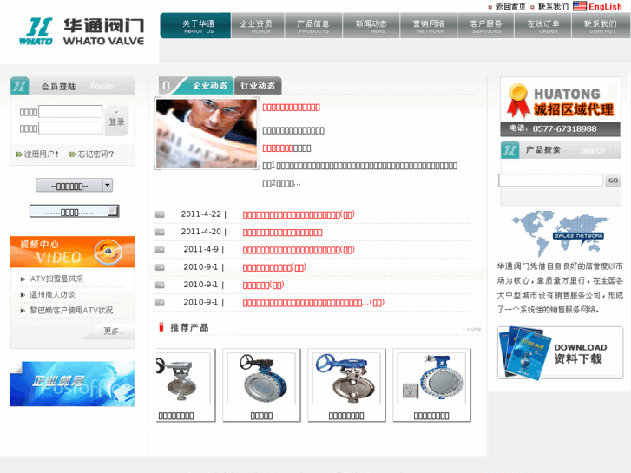Switch to the 行业动态 tab

[258, 85]
